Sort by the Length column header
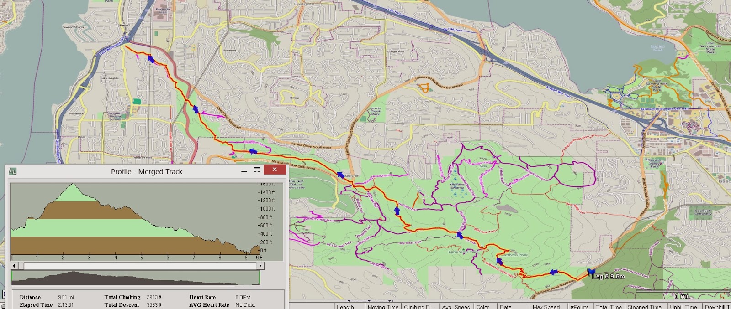The image size is (731, 309). 350,306
